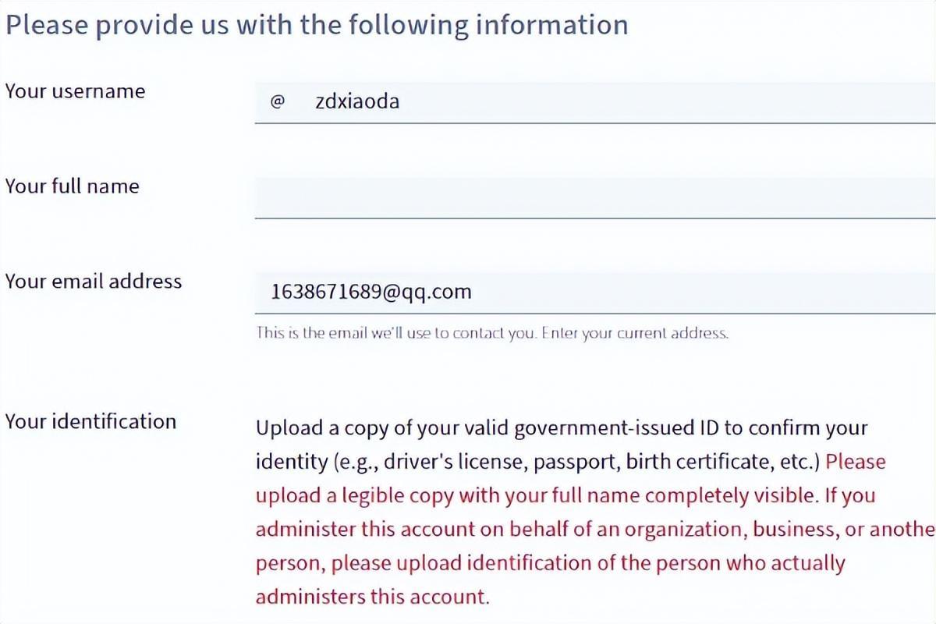
Task: Click the "Your full name" label
Action: [72, 186]
